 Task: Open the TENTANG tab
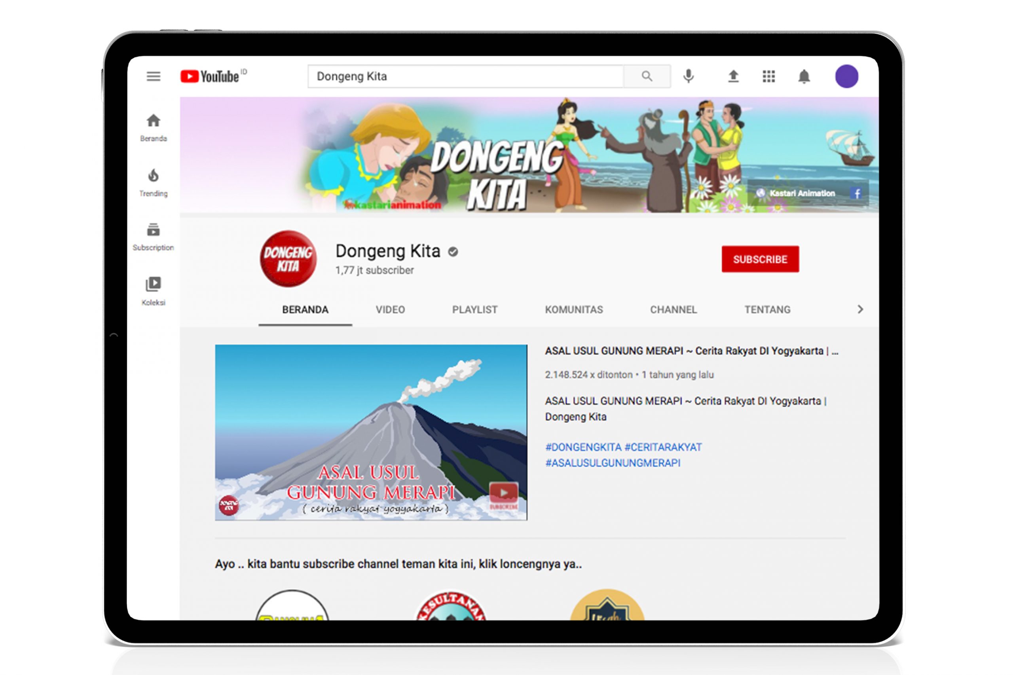point(767,309)
